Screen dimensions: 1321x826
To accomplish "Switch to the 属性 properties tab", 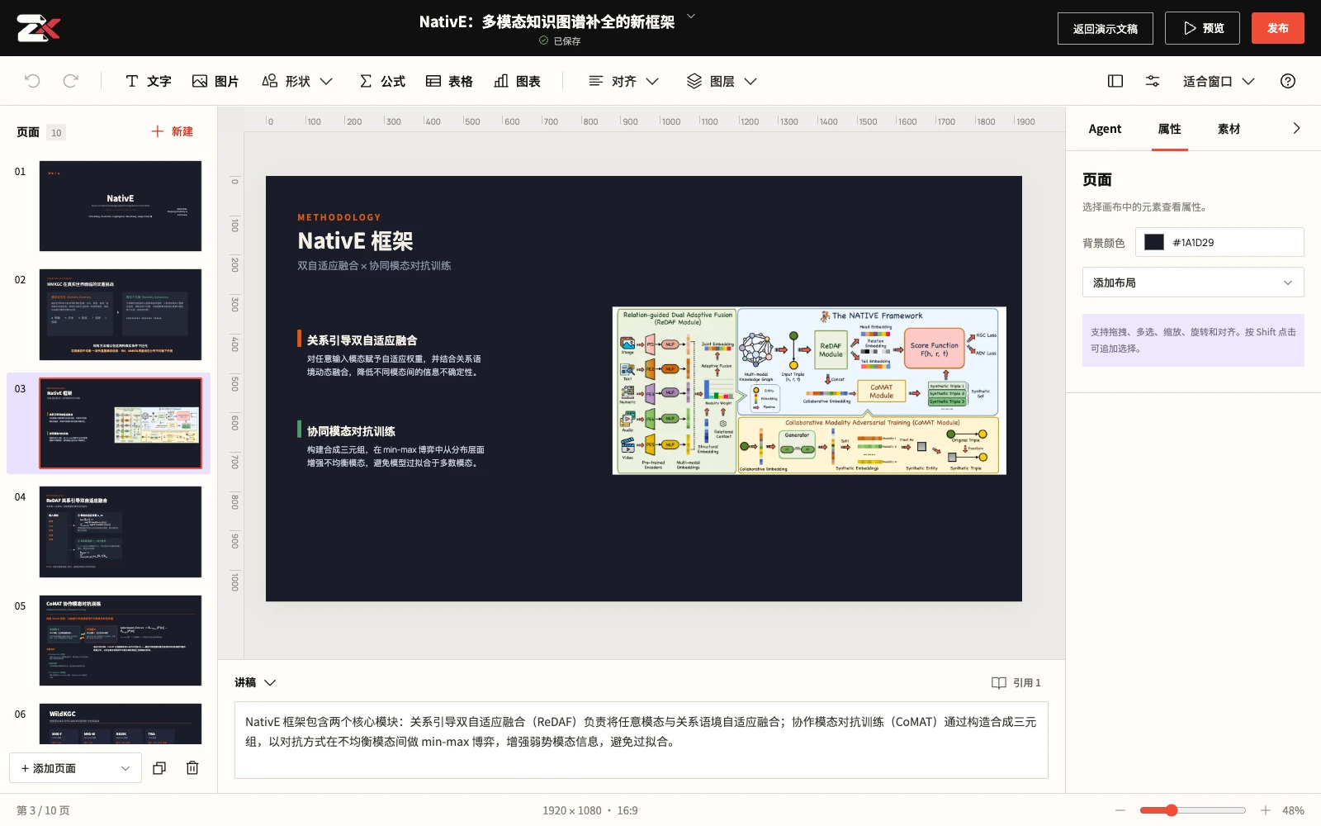I will pyautogui.click(x=1169, y=129).
